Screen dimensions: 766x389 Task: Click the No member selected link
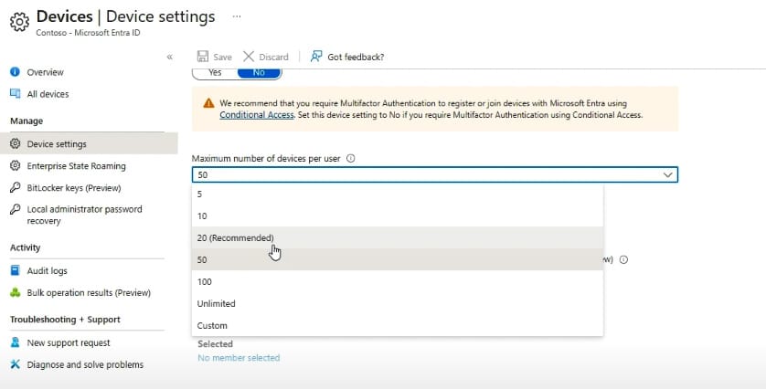239,358
